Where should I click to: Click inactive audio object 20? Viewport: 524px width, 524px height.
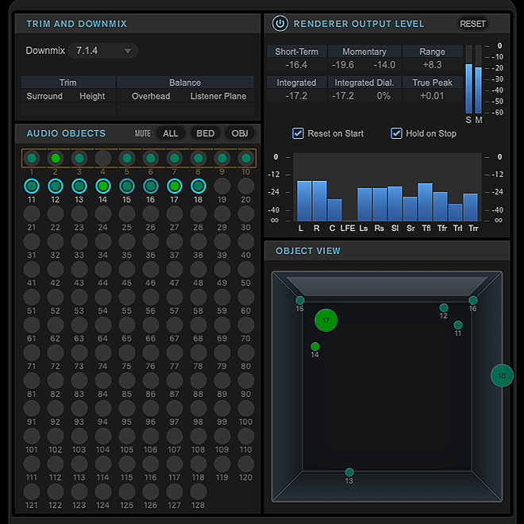pyautogui.click(x=246, y=186)
